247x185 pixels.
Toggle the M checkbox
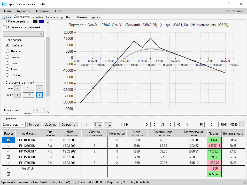click(x=123, y=125)
